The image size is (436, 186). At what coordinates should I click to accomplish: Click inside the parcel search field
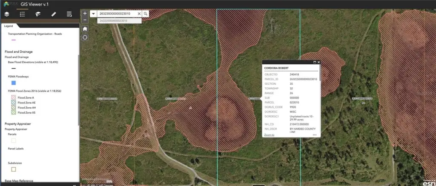point(117,14)
